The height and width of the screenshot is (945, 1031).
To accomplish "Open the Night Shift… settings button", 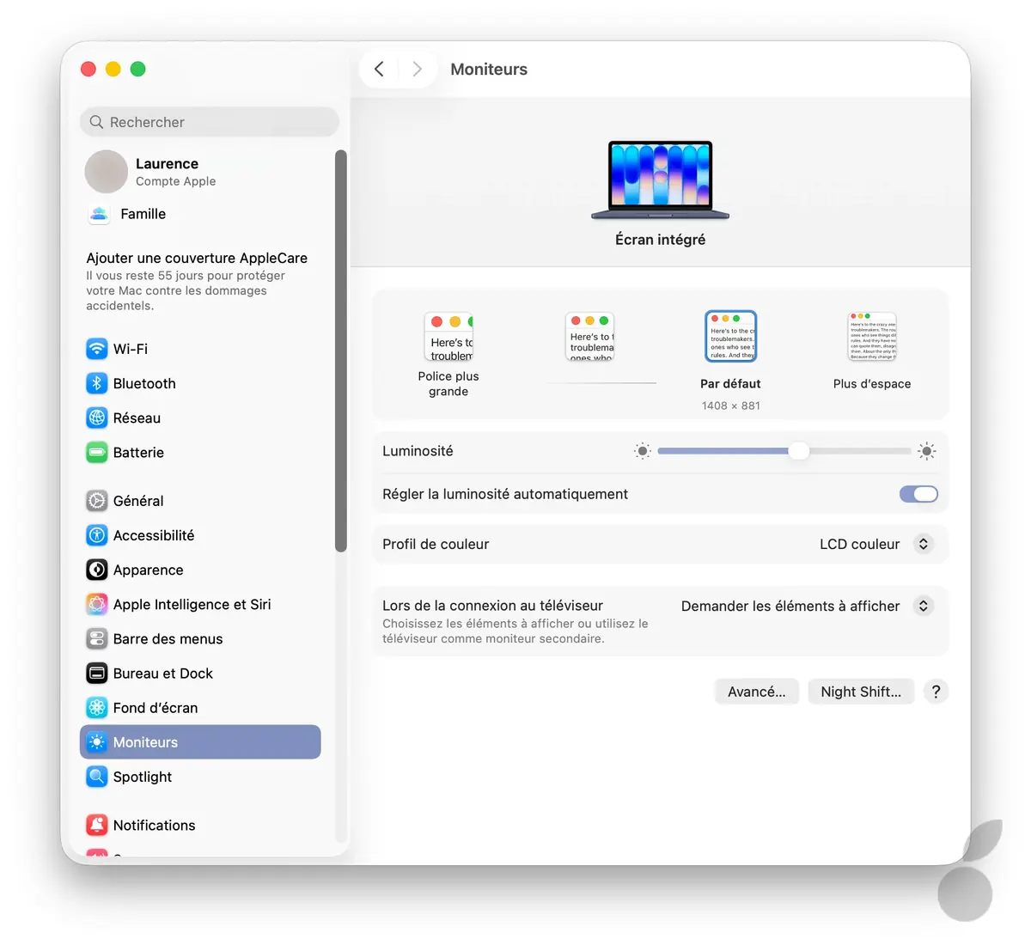I will coord(861,692).
